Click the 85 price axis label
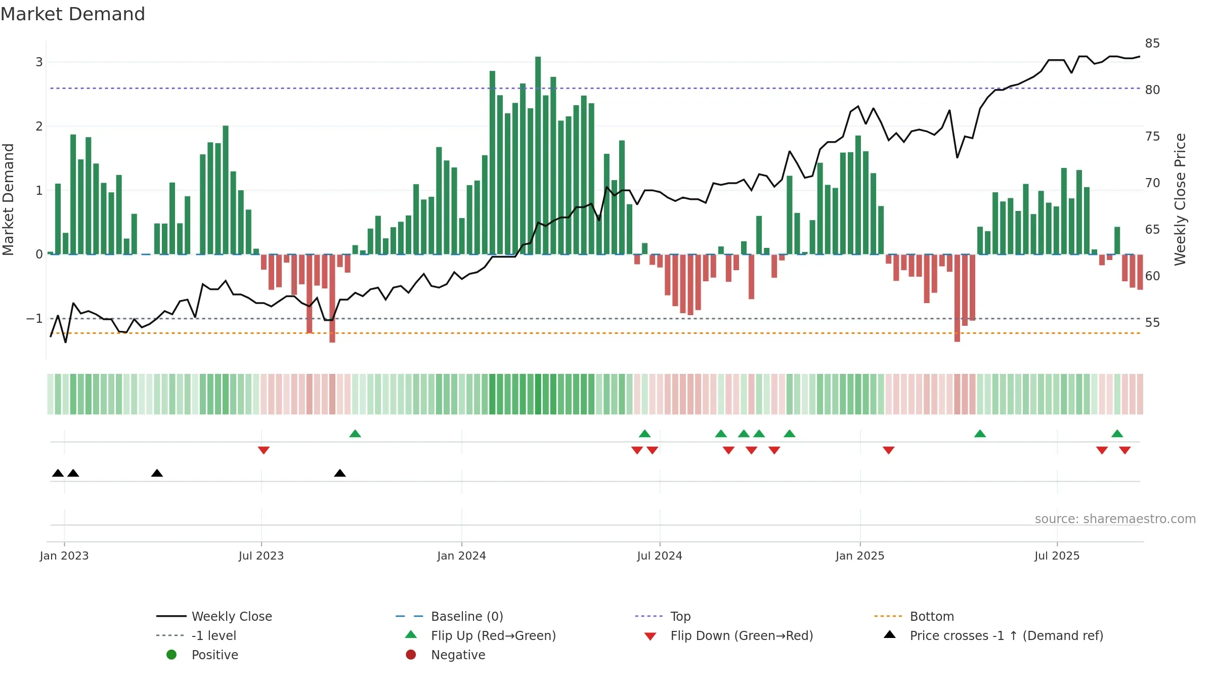 click(1153, 44)
